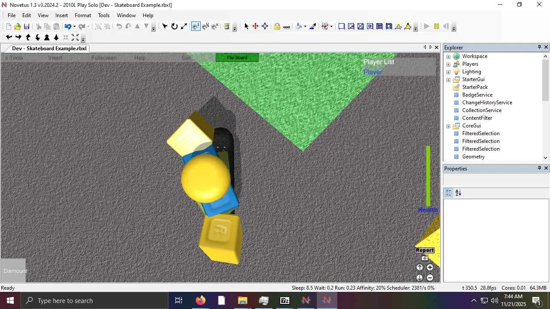This screenshot has height=309, width=550.
Task: Save the place with the floppy icon
Action: pyautogui.click(x=27, y=27)
